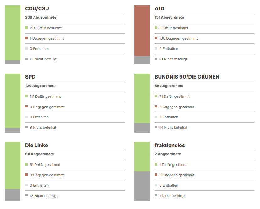
Task: Click the green square beside CDU/CSU's 194 Dafür gestimmt
Action: [x=27, y=28]
